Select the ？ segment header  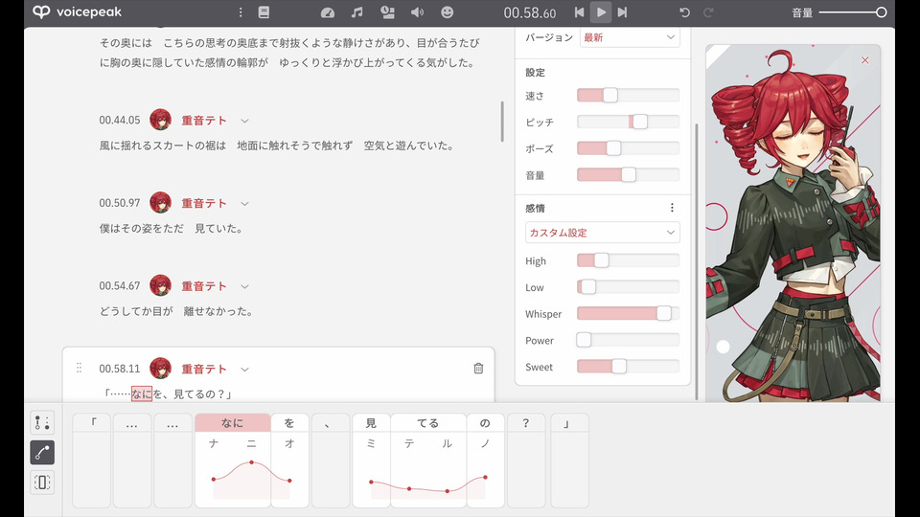526,422
